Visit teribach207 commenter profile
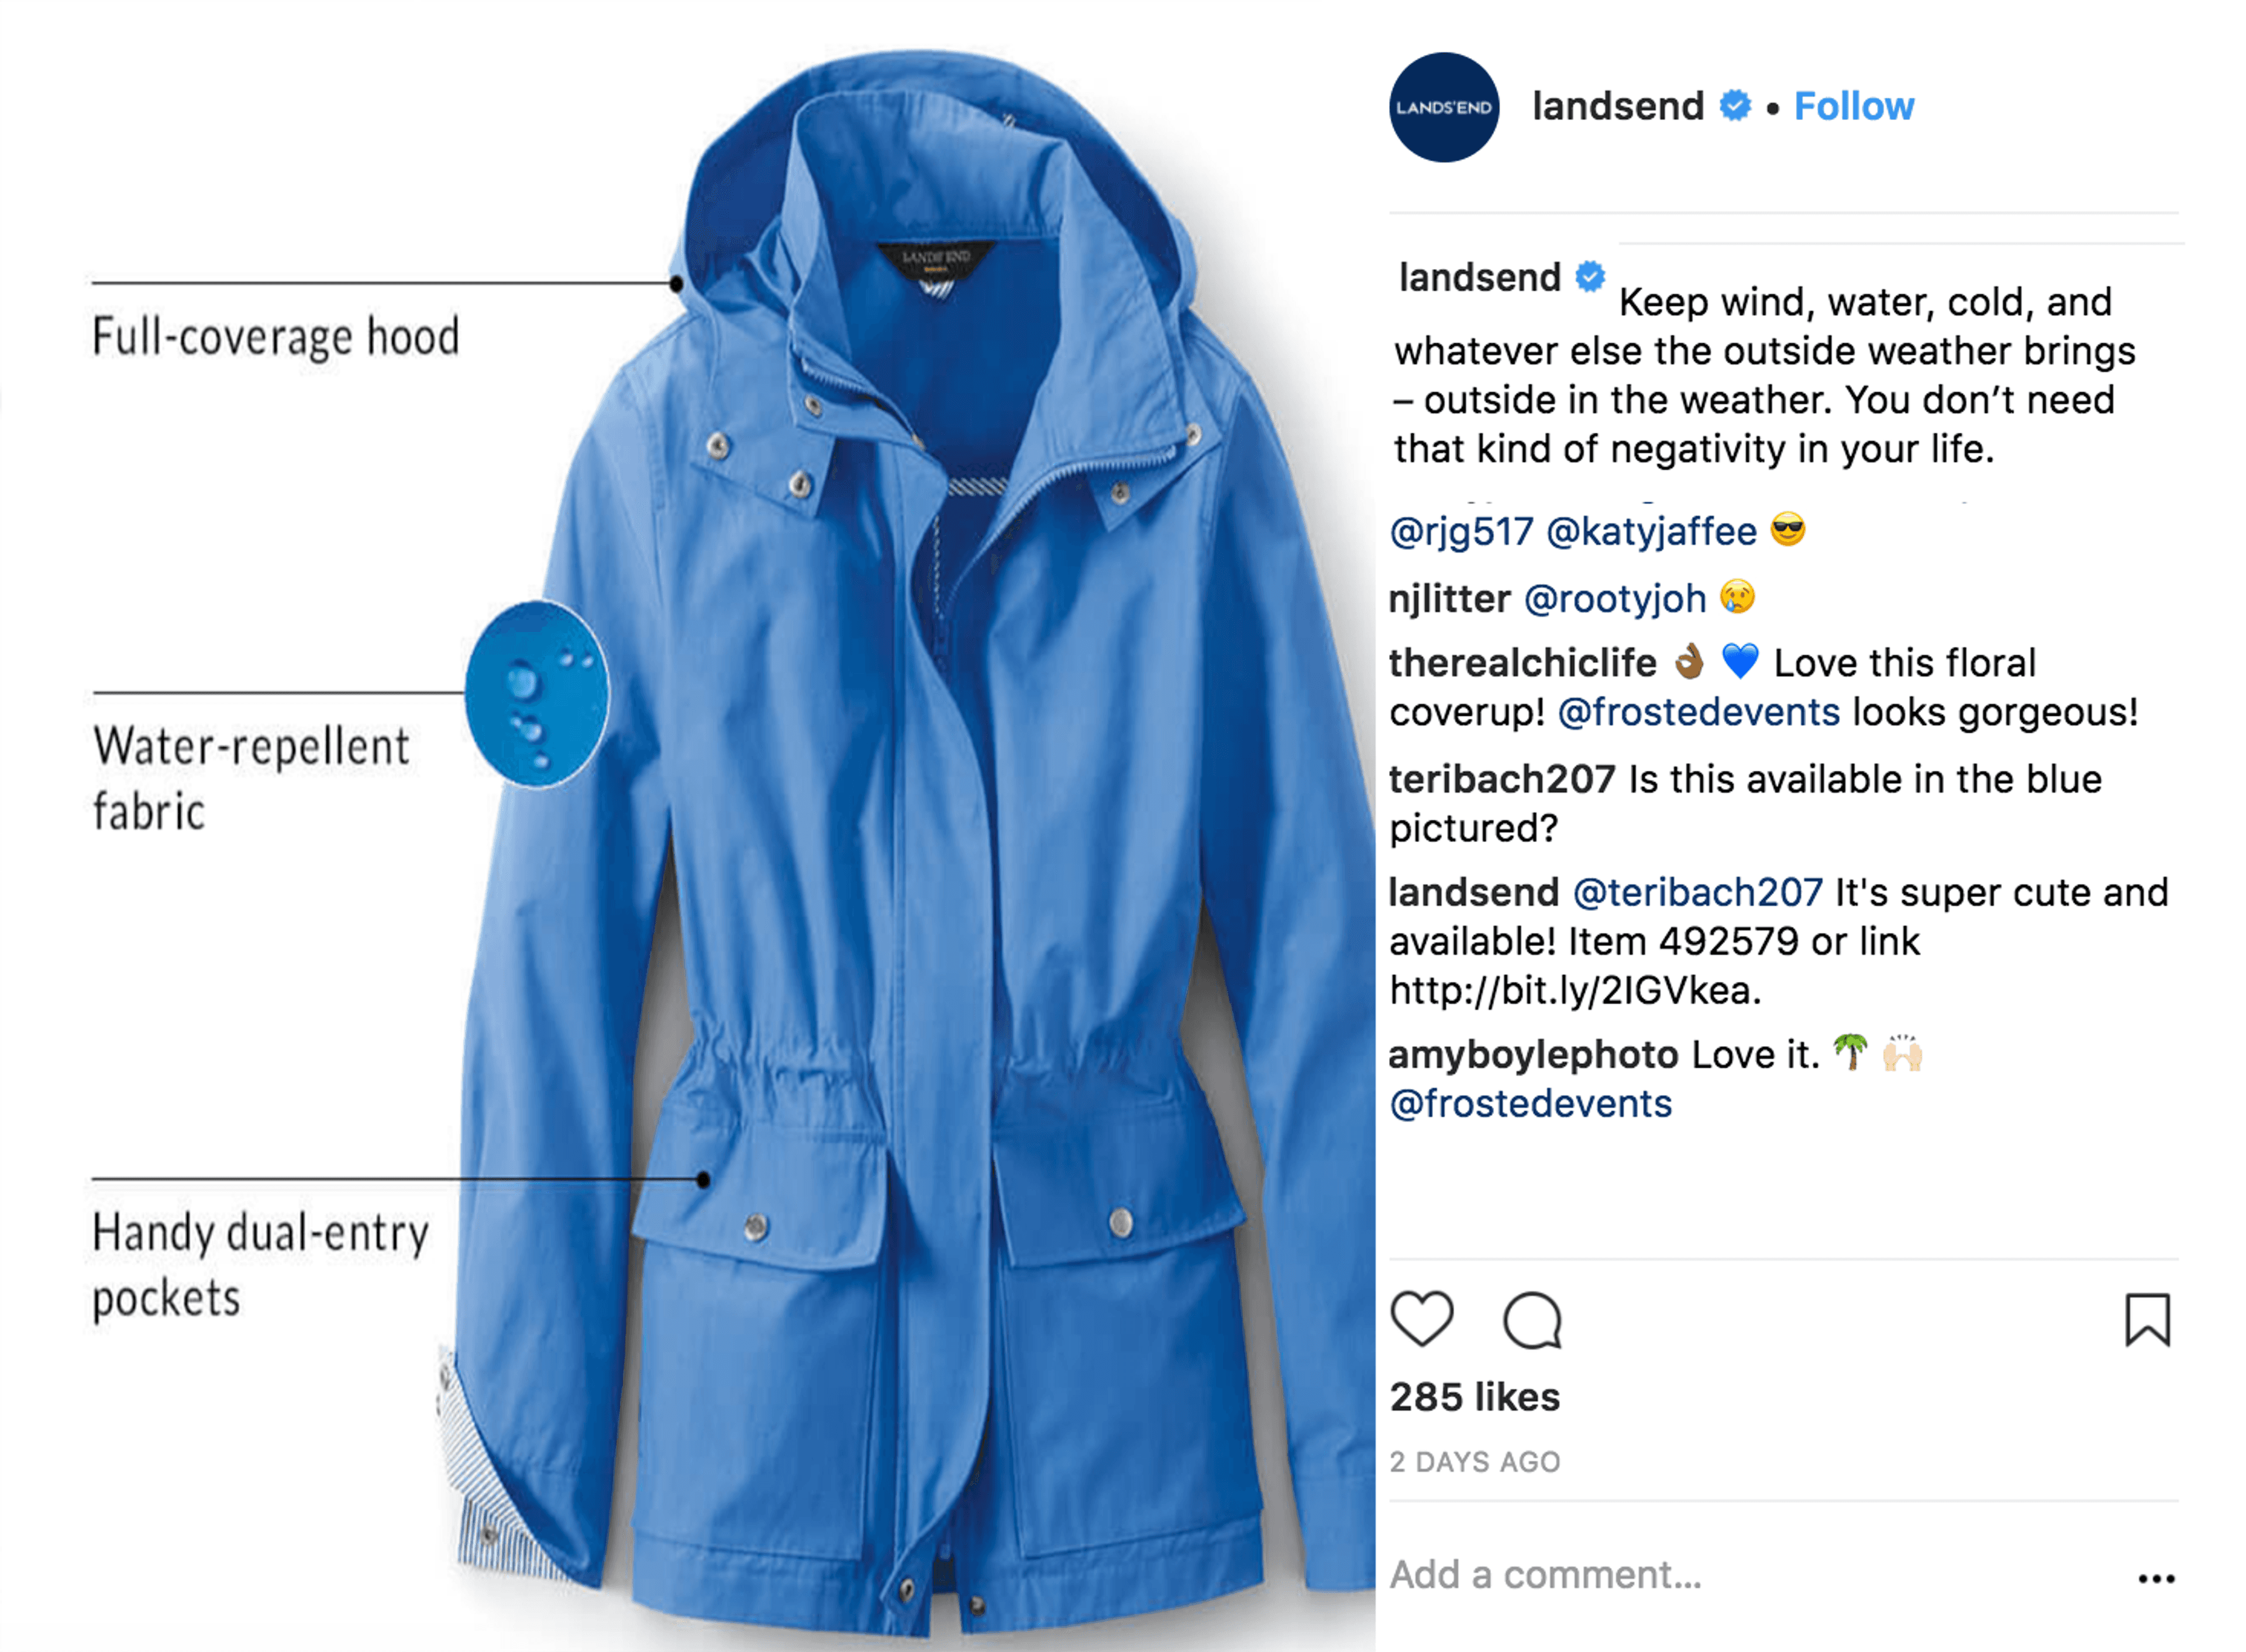 pyautogui.click(x=1502, y=779)
